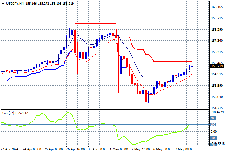Click the current price tag 155.219

[x=216, y=66]
